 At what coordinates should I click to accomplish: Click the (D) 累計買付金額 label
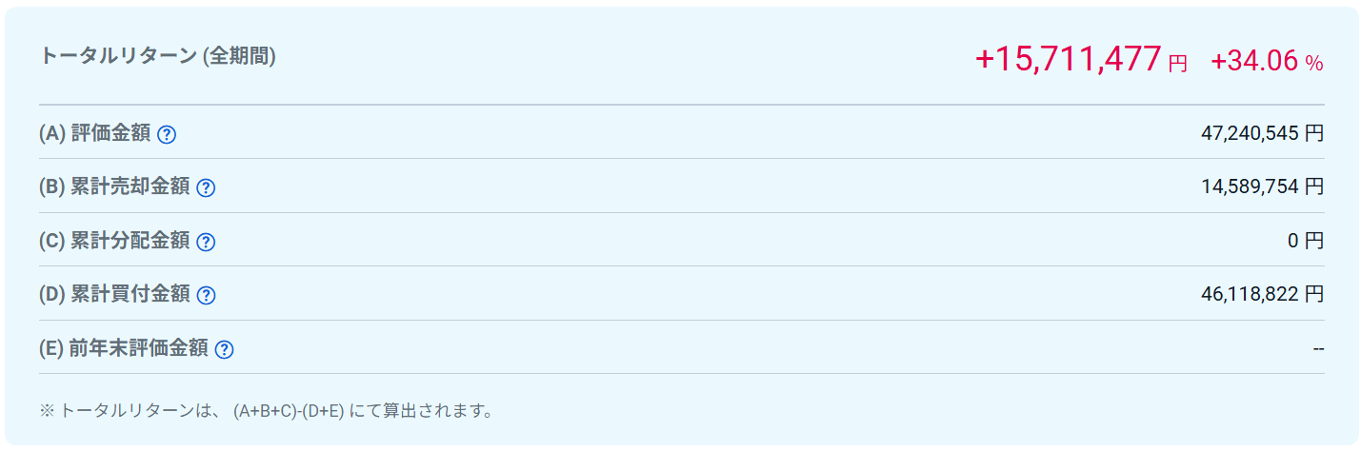(x=114, y=295)
